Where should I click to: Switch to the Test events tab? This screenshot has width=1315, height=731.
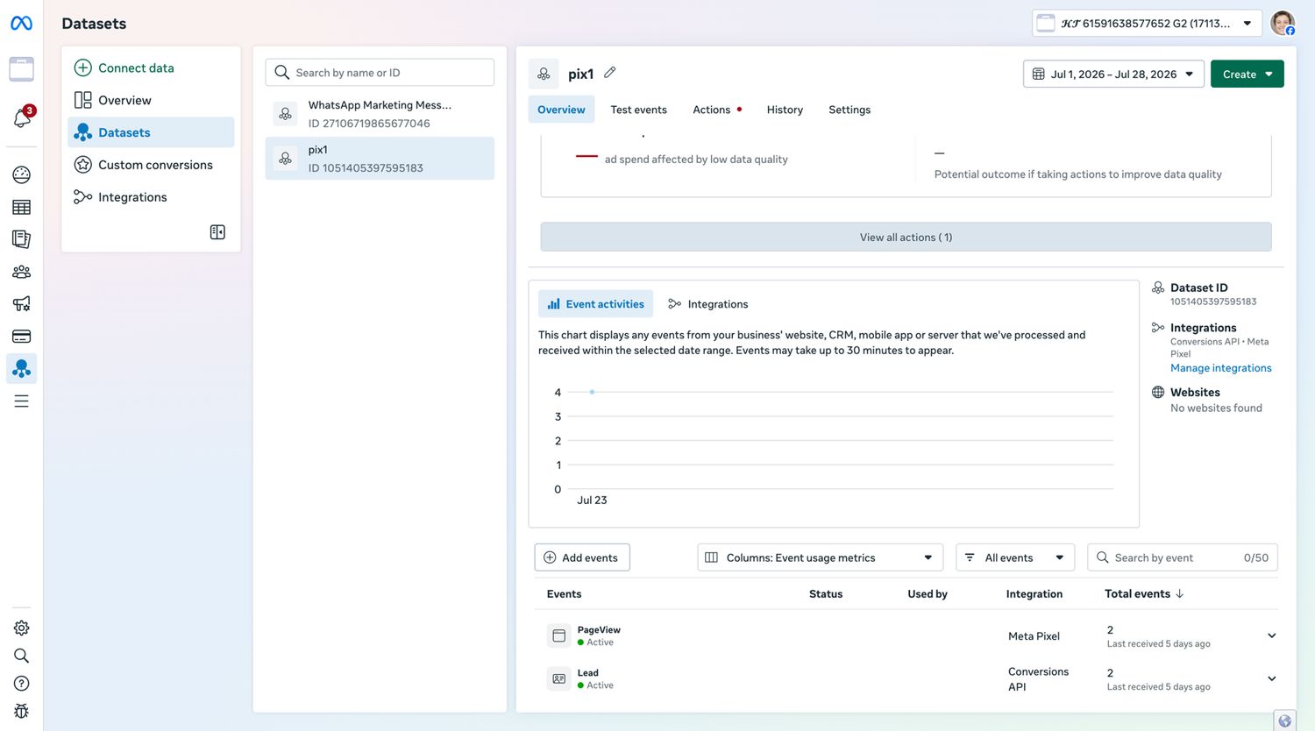pyautogui.click(x=638, y=110)
